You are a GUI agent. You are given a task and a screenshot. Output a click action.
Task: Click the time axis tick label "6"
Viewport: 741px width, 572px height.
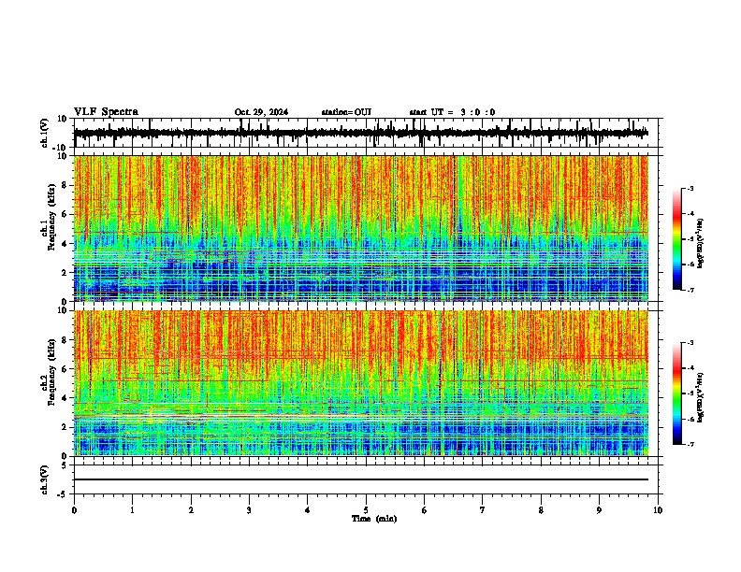(424, 510)
